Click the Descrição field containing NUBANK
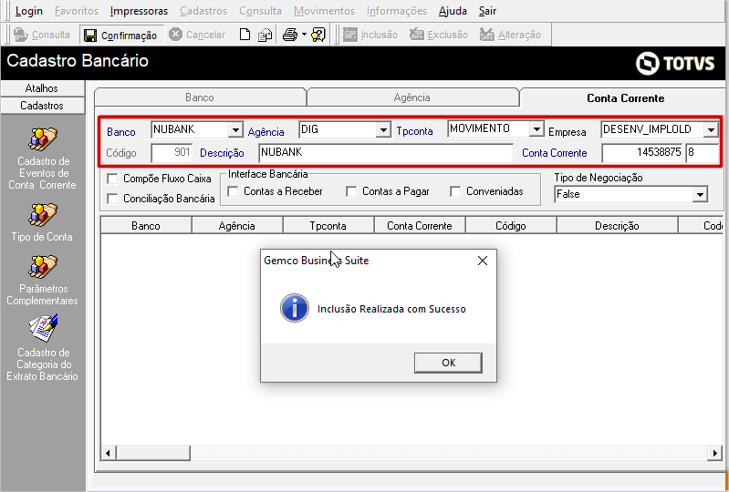The height and width of the screenshot is (492, 729). tap(386, 153)
